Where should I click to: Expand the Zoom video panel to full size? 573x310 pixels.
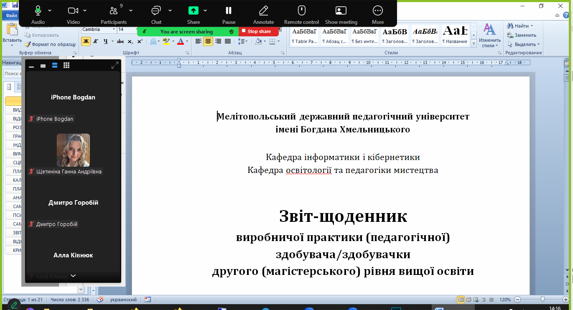tap(115, 65)
